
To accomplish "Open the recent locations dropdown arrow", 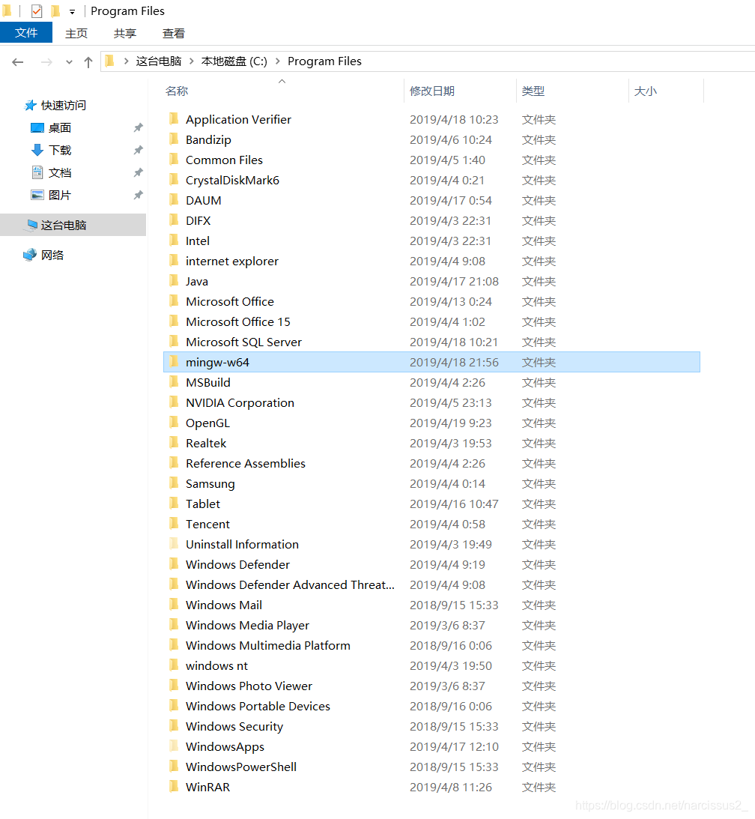I will coord(69,62).
